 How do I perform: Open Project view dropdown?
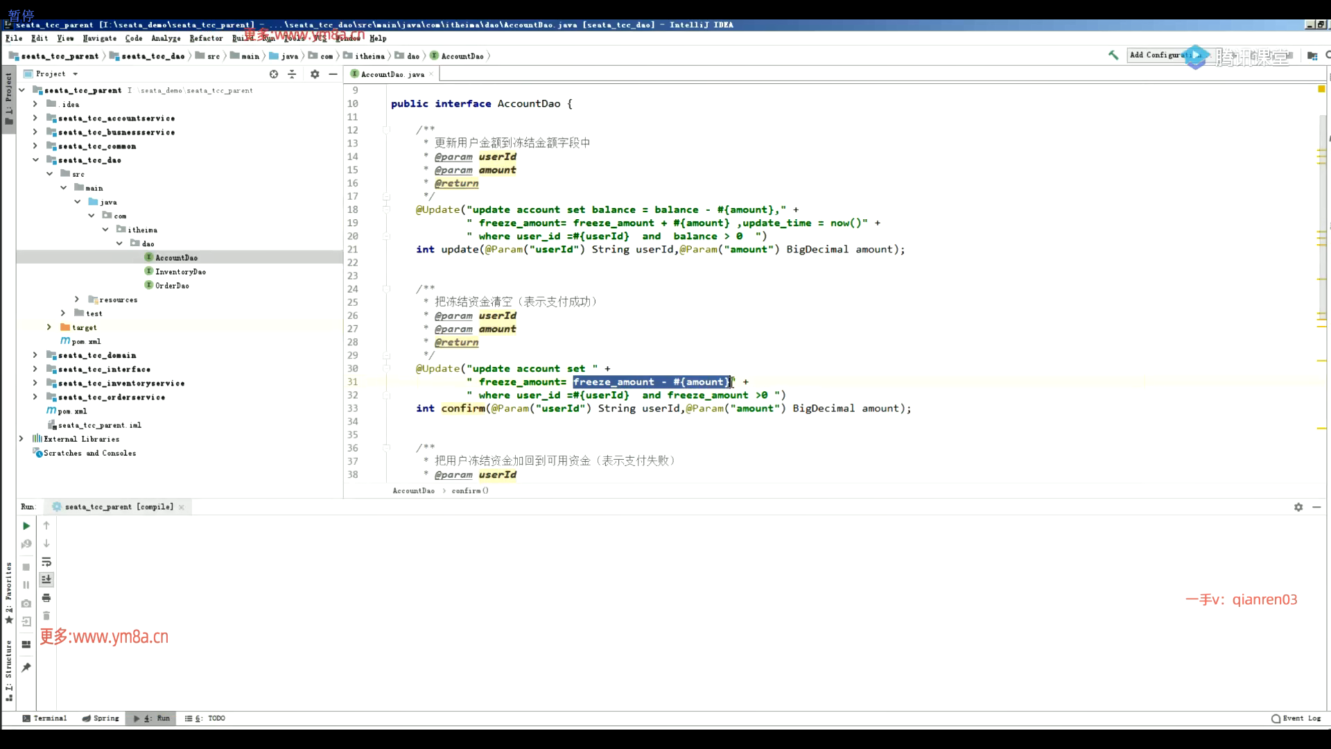pos(76,74)
